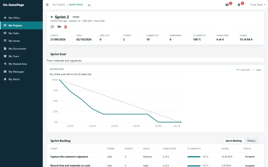268x167 pixels.
Task: Open Capture the customer's signature story
Action: point(69,157)
